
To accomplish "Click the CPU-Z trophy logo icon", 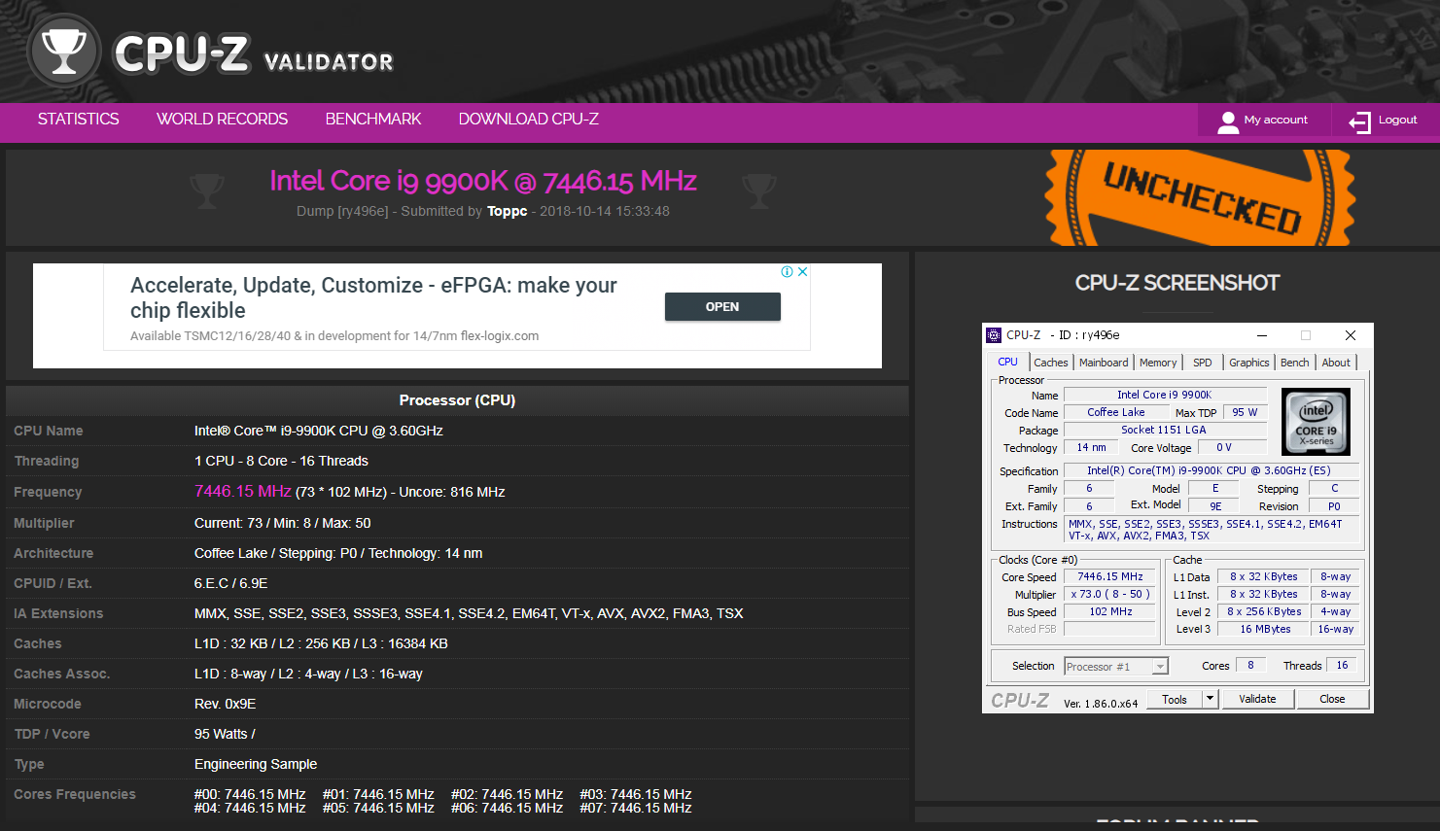I will point(64,51).
